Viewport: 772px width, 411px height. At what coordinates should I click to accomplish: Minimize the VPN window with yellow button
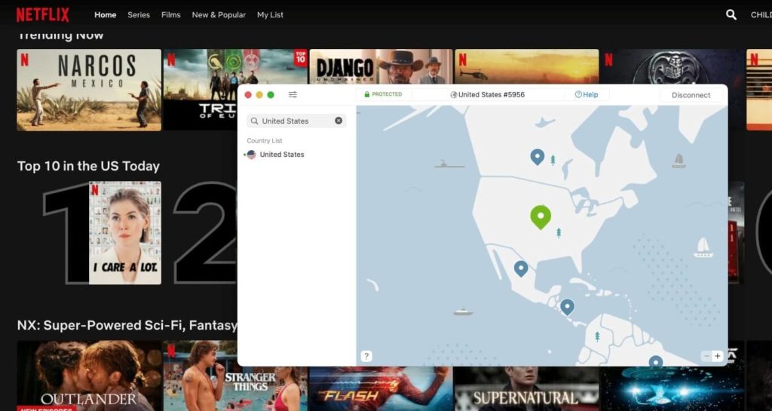(259, 94)
